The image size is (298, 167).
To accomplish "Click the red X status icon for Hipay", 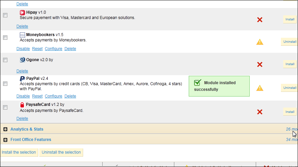I will coord(259,20).
